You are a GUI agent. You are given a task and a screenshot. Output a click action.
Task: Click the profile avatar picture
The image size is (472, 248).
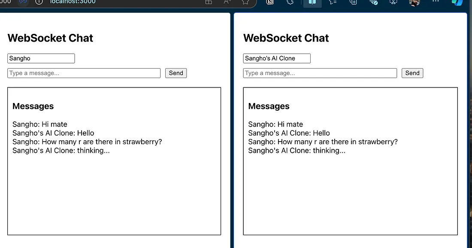414,3
